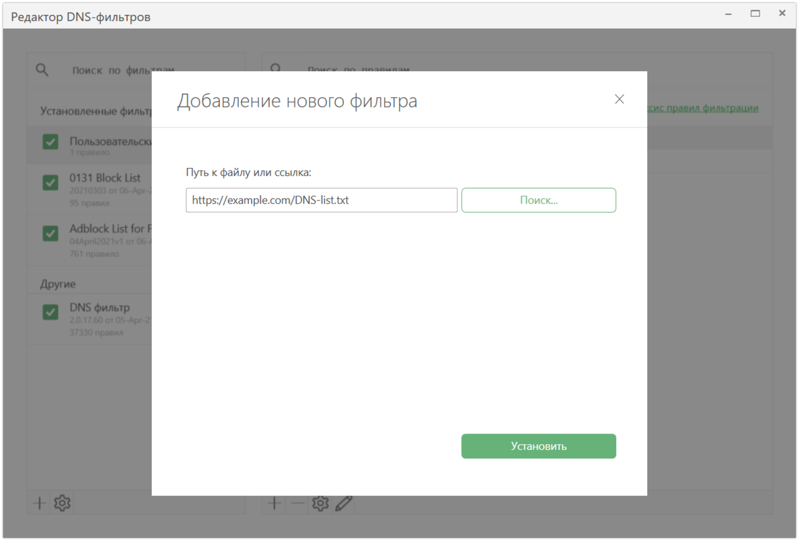799x541 pixels.
Task: Click the 95 правил text
Action: 89,203
